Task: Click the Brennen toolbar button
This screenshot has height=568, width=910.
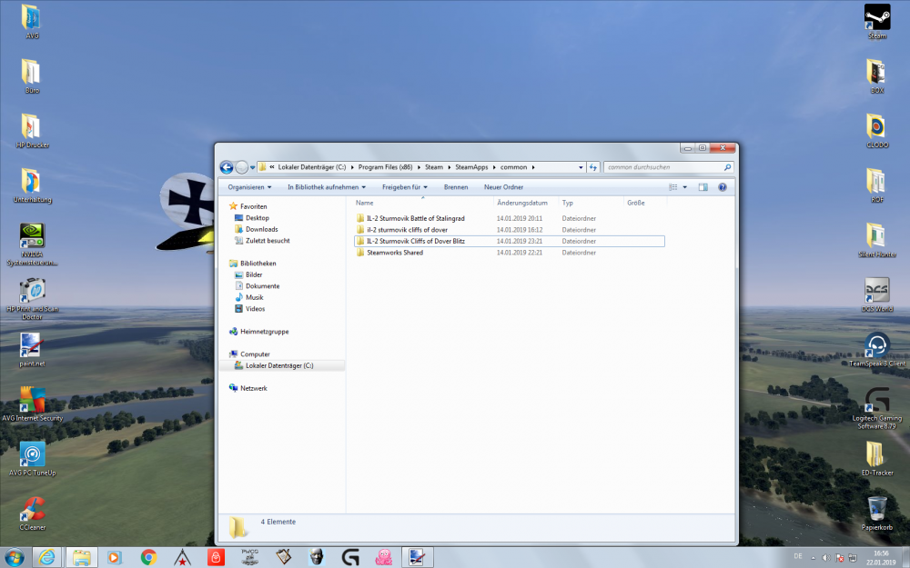Action: (x=456, y=187)
